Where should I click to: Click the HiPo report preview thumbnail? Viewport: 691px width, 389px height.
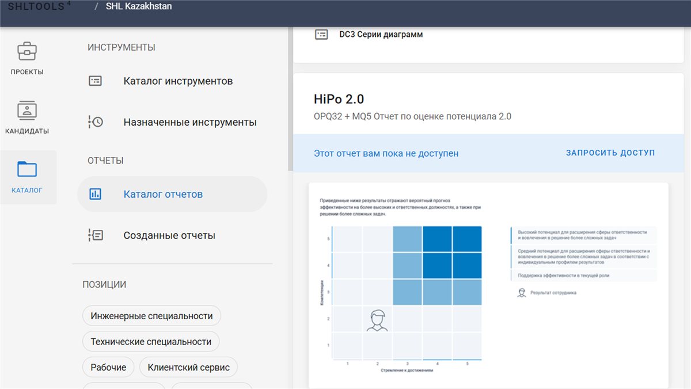[488, 285]
